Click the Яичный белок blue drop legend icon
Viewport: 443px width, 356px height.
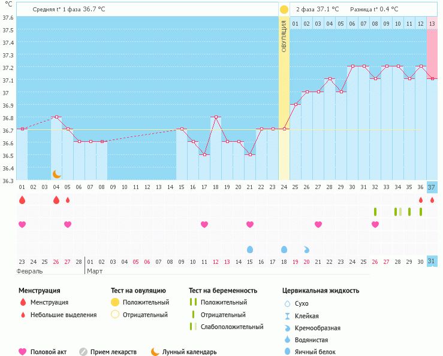[x=287, y=352]
